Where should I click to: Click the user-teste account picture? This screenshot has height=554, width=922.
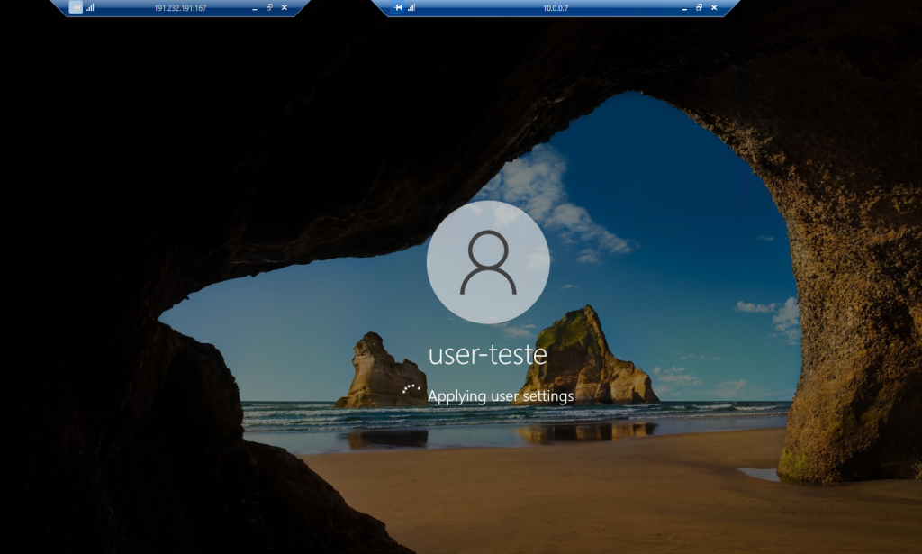(x=488, y=262)
